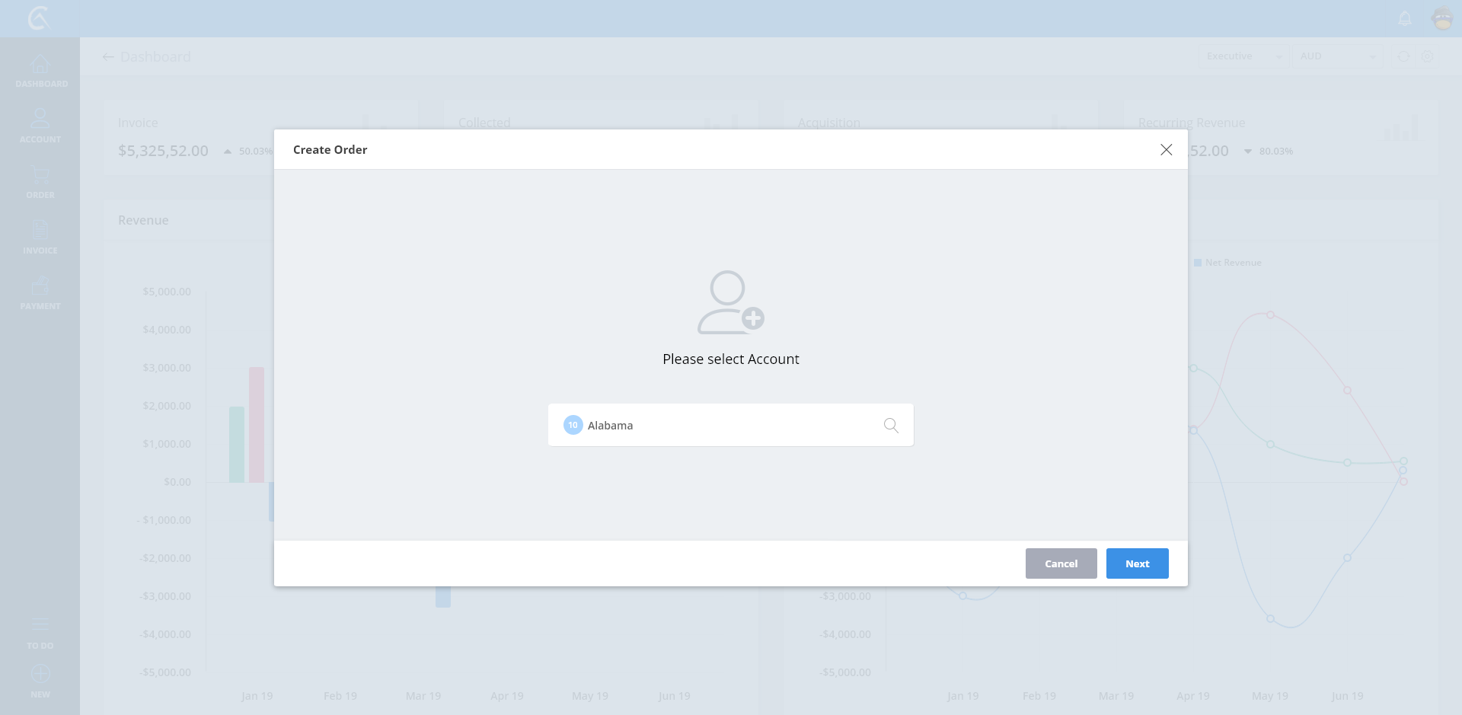Expand the AUD currency dropdown
This screenshot has width=1462, height=715.
(x=1336, y=56)
